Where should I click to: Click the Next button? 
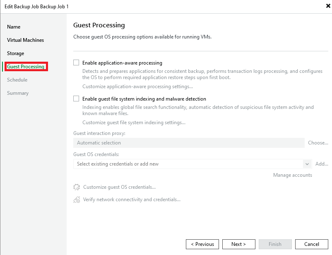tap(238, 244)
